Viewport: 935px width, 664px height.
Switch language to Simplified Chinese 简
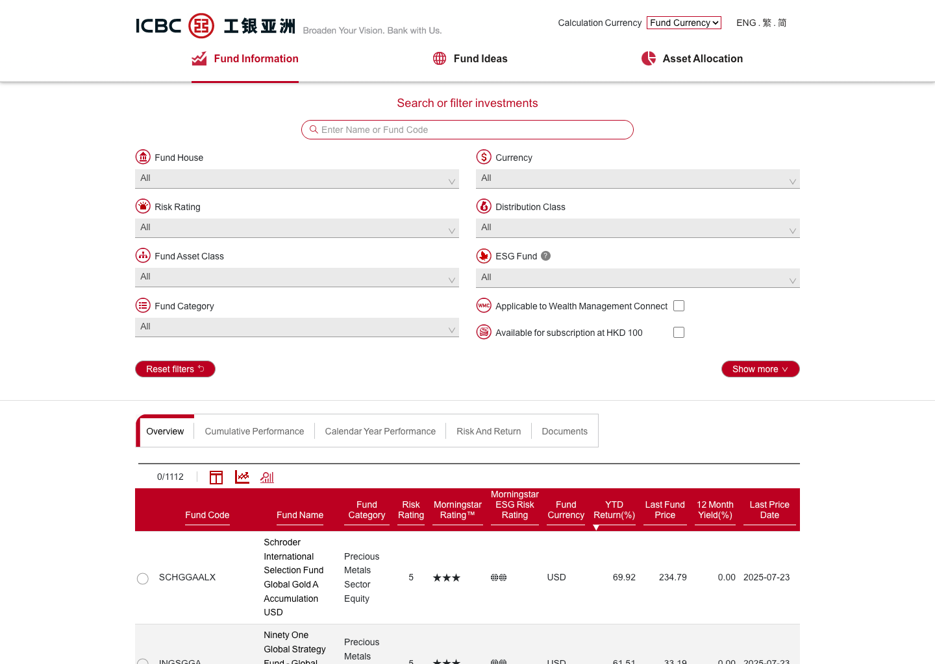(x=782, y=23)
